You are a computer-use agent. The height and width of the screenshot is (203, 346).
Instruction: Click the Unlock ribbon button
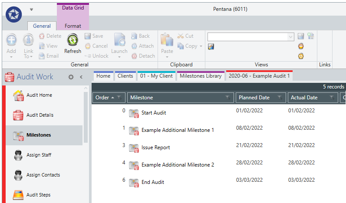96,56
